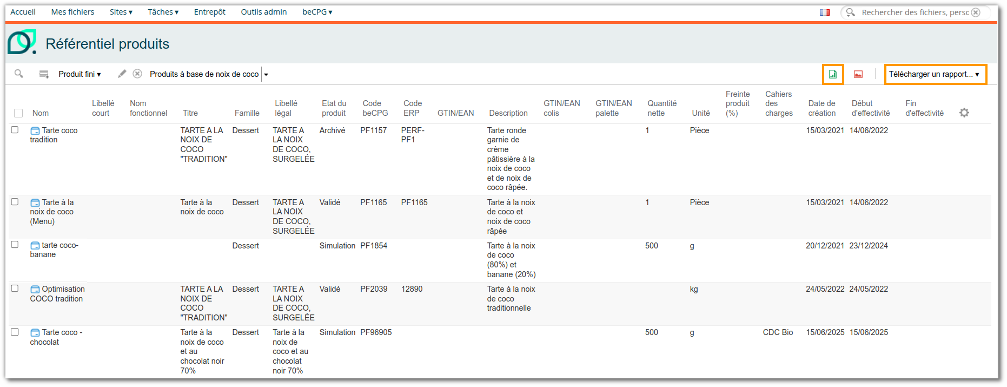Export results with the green spreadsheet icon

click(833, 74)
